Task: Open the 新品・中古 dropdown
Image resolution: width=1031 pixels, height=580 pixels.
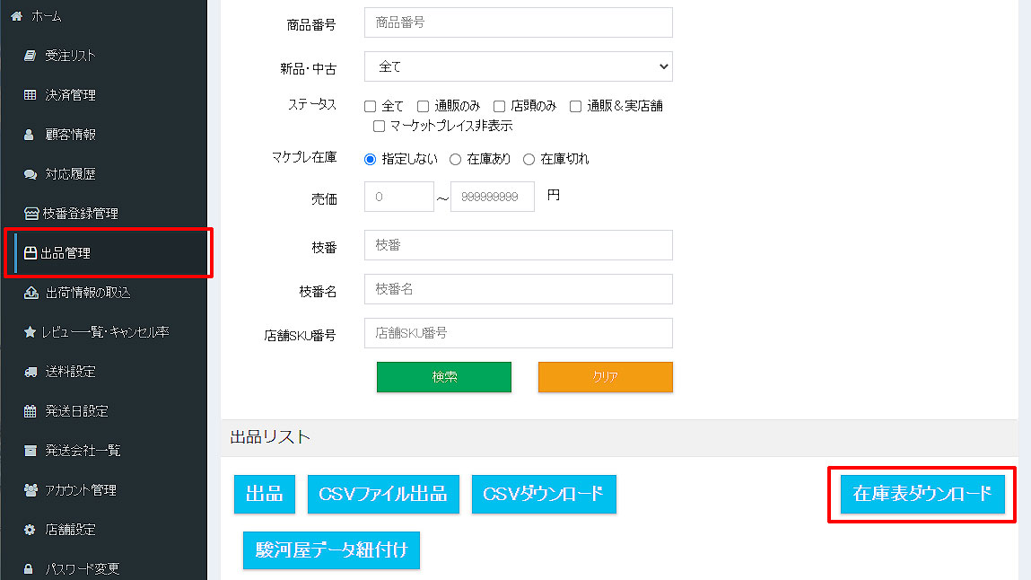Action: click(x=518, y=66)
